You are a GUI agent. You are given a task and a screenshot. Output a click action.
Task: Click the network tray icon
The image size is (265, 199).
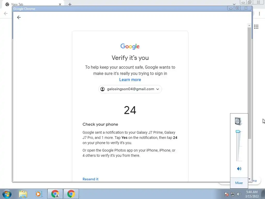pos(233,194)
